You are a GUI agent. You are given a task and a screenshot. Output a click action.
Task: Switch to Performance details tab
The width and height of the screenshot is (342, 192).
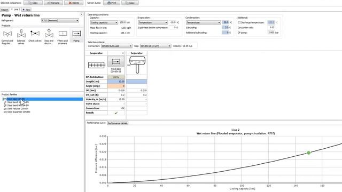[x=118, y=123]
